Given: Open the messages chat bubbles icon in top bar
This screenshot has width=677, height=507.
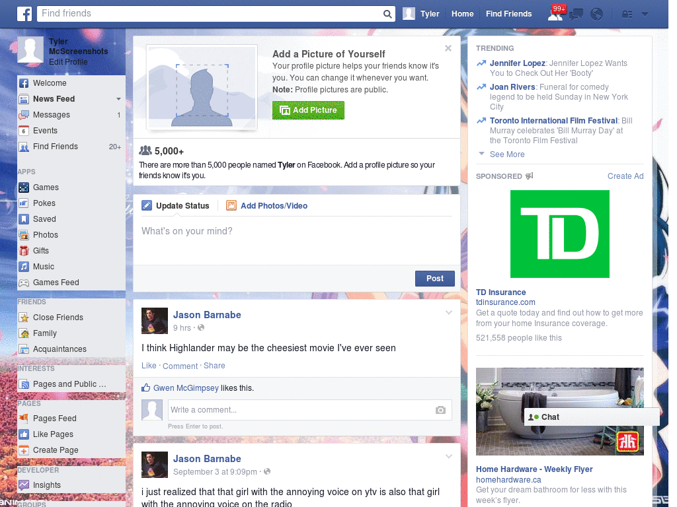Looking at the screenshot, I should coord(576,15).
